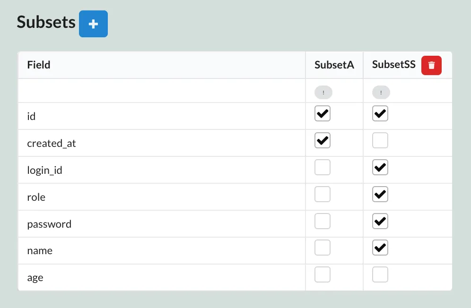Delete SubsetSS with the red trash icon
The image size is (471, 308).
[x=431, y=65]
